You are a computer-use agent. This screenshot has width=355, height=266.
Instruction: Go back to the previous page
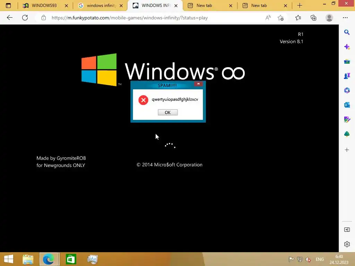pyautogui.click(x=9, y=18)
